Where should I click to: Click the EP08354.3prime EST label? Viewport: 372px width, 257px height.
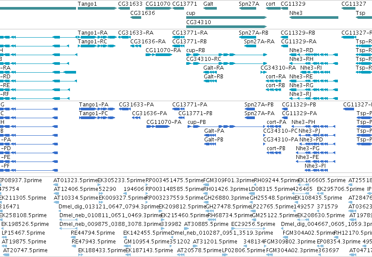pyautogui.click(x=338, y=242)
